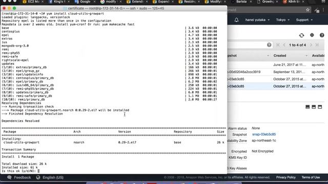328x184 pixels.
Task: Select the row created September 13
Action: coord(276,72)
